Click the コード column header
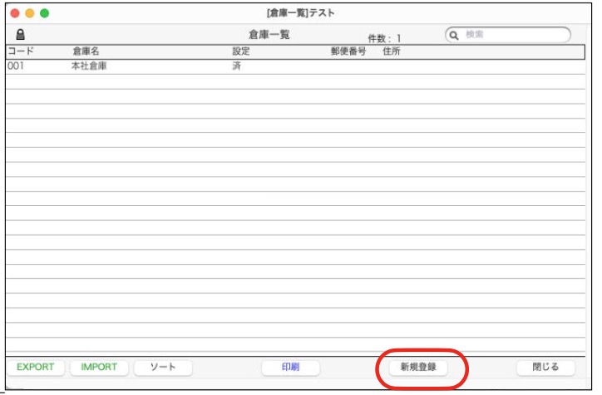The image size is (602, 395). coord(21,51)
